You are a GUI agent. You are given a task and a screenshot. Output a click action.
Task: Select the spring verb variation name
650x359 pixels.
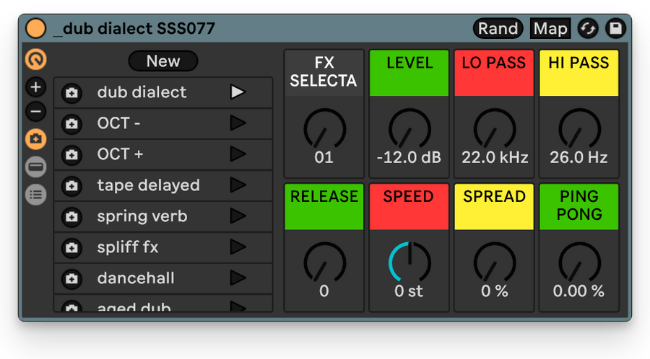click(x=142, y=216)
